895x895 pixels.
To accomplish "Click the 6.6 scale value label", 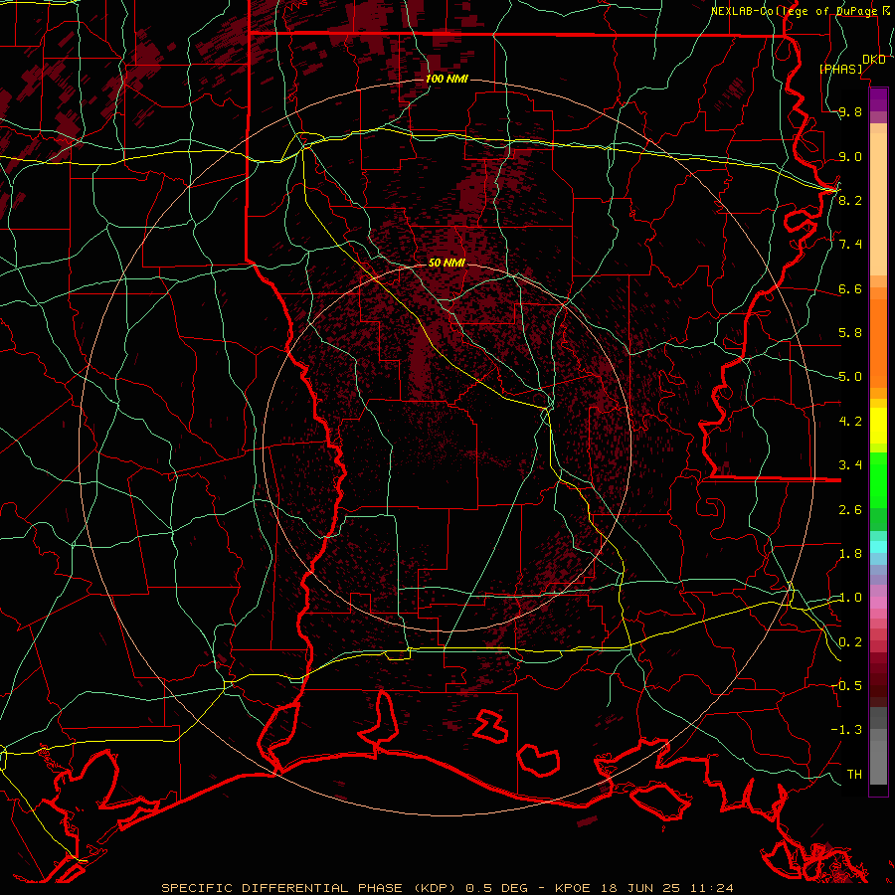I will 850,288.
